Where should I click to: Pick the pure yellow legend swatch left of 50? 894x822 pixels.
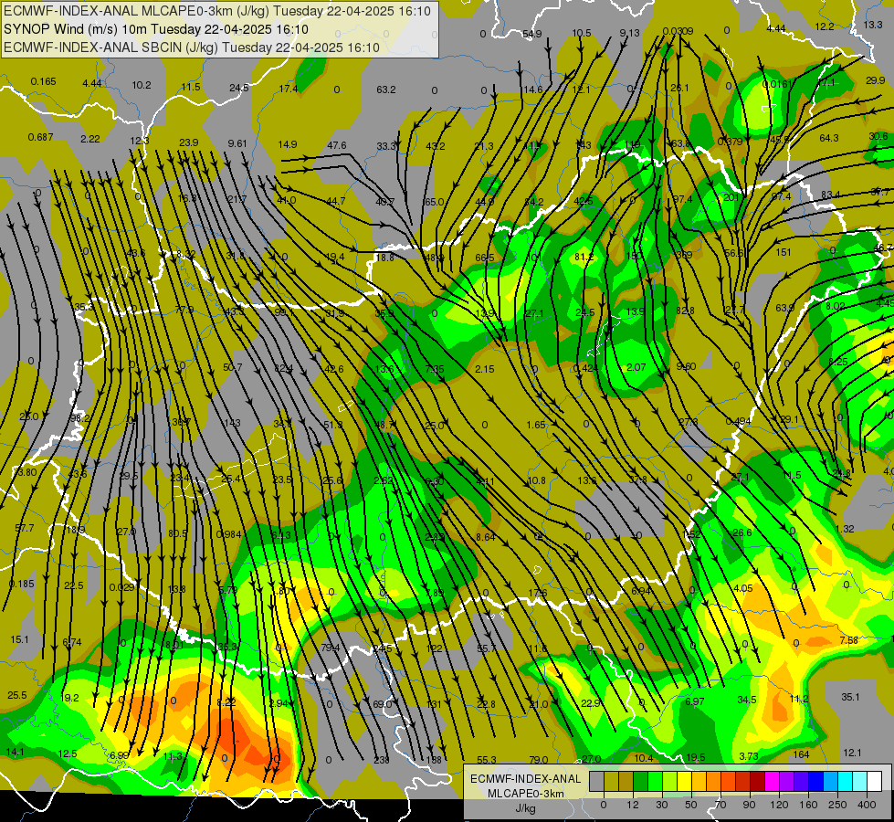click(685, 781)
